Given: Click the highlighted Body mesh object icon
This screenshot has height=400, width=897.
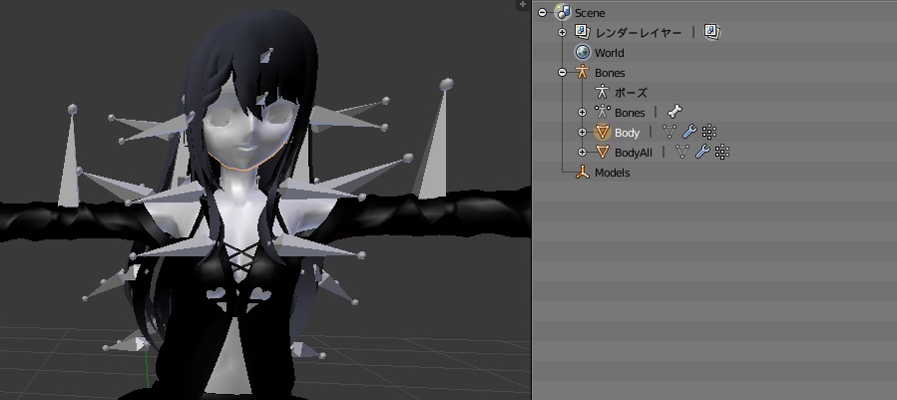Looking at the screenshot, I should coord(603,133).
